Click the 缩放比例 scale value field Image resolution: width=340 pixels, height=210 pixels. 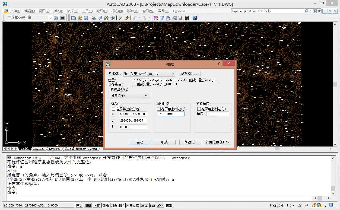click(171, 114)
